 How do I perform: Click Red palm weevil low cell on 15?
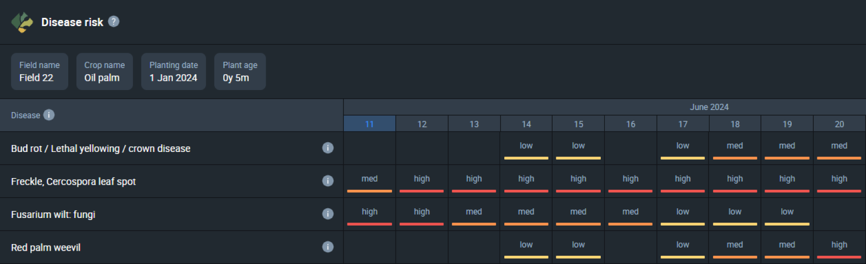pyautogui.click(x=579, y=247)
